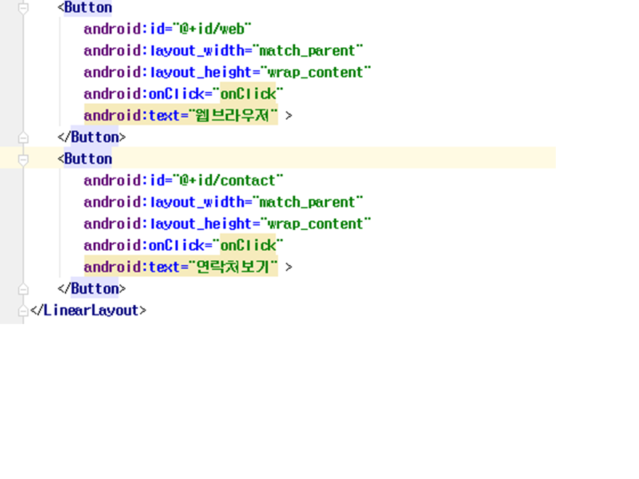Click the 웹브라우저 text value

point(233,116)
